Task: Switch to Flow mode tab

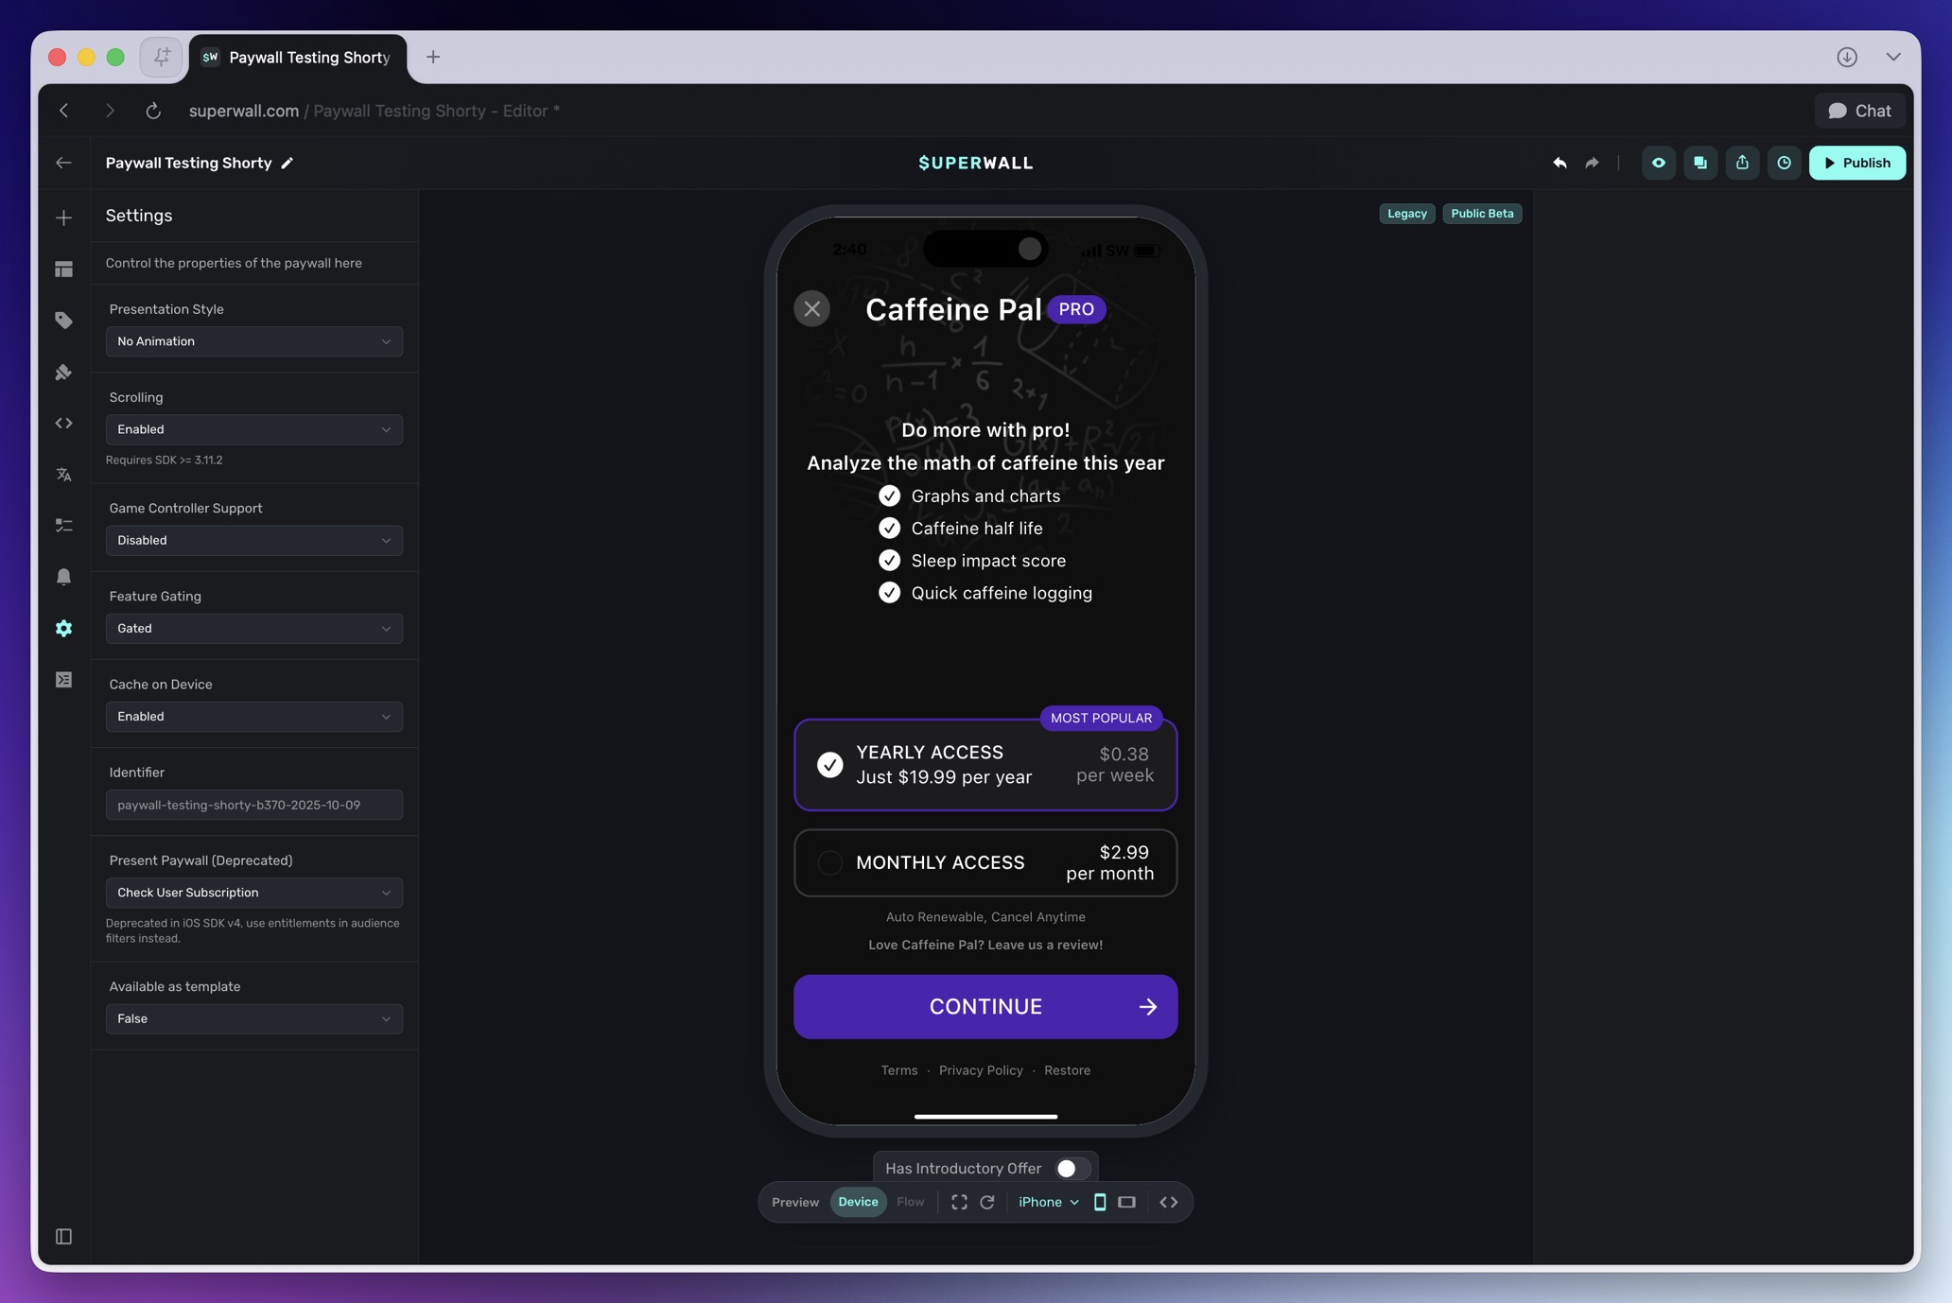Action: (910, 1202)
